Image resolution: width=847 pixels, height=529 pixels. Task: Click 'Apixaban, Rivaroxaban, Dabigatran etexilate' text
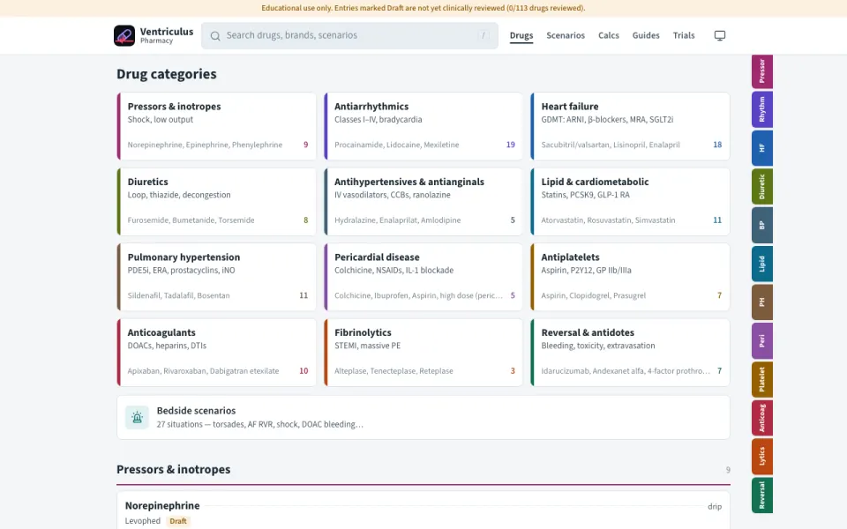coord(203,371)
